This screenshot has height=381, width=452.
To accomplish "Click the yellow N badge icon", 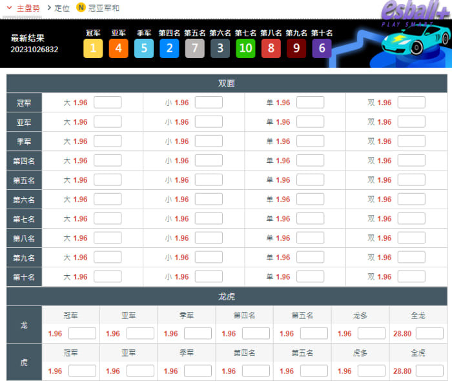I will point(81,8).
